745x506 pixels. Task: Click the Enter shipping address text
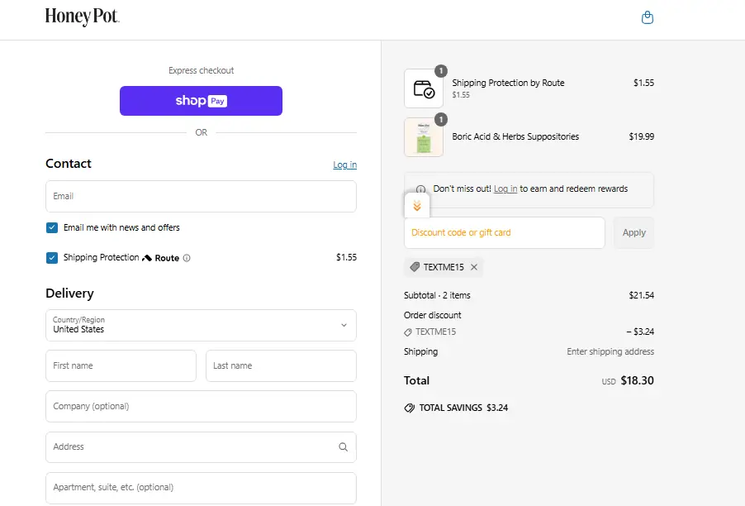(610, 351)
